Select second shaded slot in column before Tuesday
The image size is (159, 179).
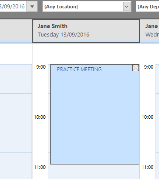16,108
